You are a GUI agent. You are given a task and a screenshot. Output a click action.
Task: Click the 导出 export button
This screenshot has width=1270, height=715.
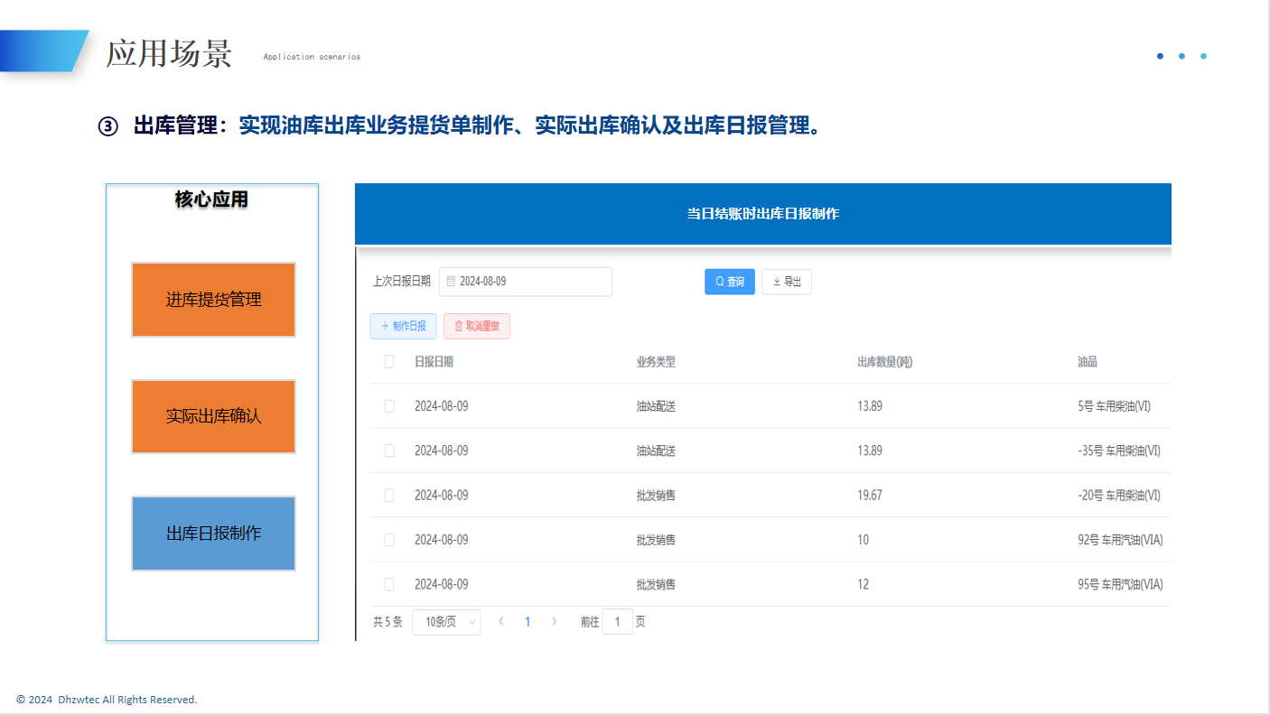coord(787,282)
